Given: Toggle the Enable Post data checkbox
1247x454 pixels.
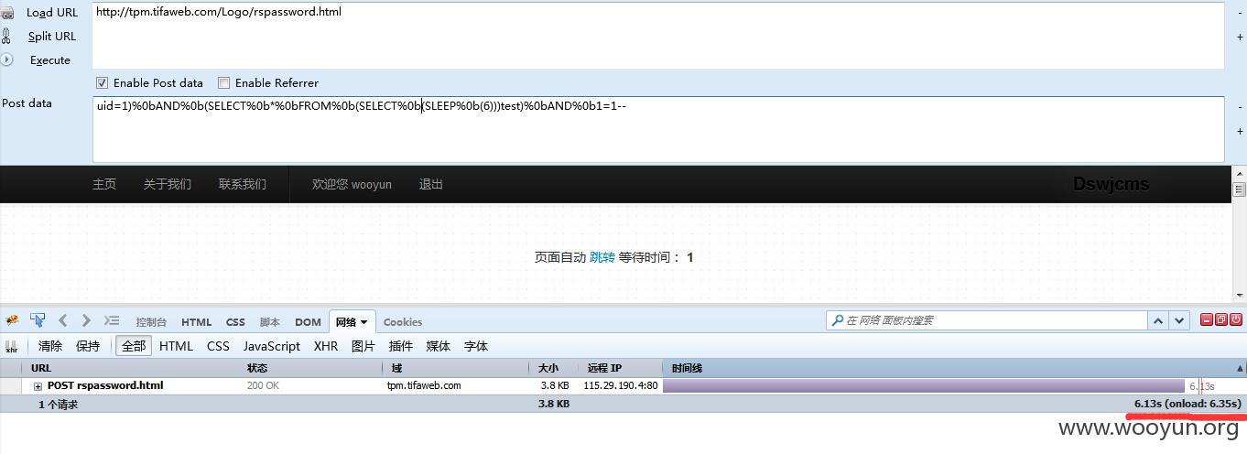Looking at the screenshot, I should 102,82.
